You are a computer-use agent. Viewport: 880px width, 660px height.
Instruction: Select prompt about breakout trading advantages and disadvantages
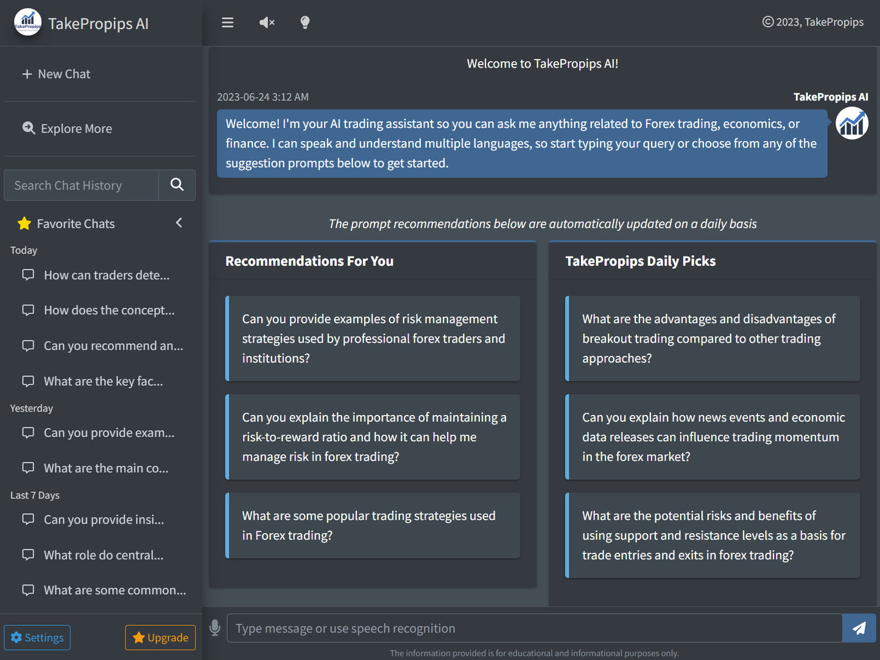point(713,339)
